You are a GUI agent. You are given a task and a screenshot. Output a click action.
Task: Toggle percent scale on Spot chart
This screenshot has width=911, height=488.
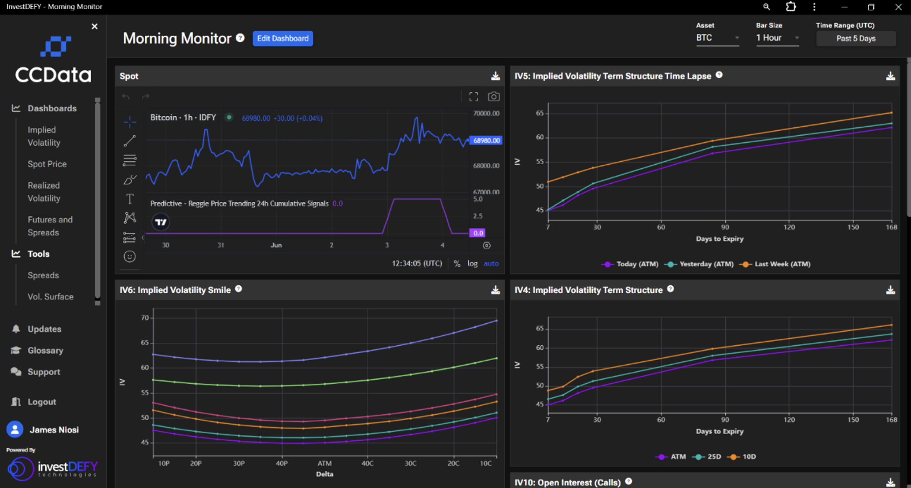point(457,263)
